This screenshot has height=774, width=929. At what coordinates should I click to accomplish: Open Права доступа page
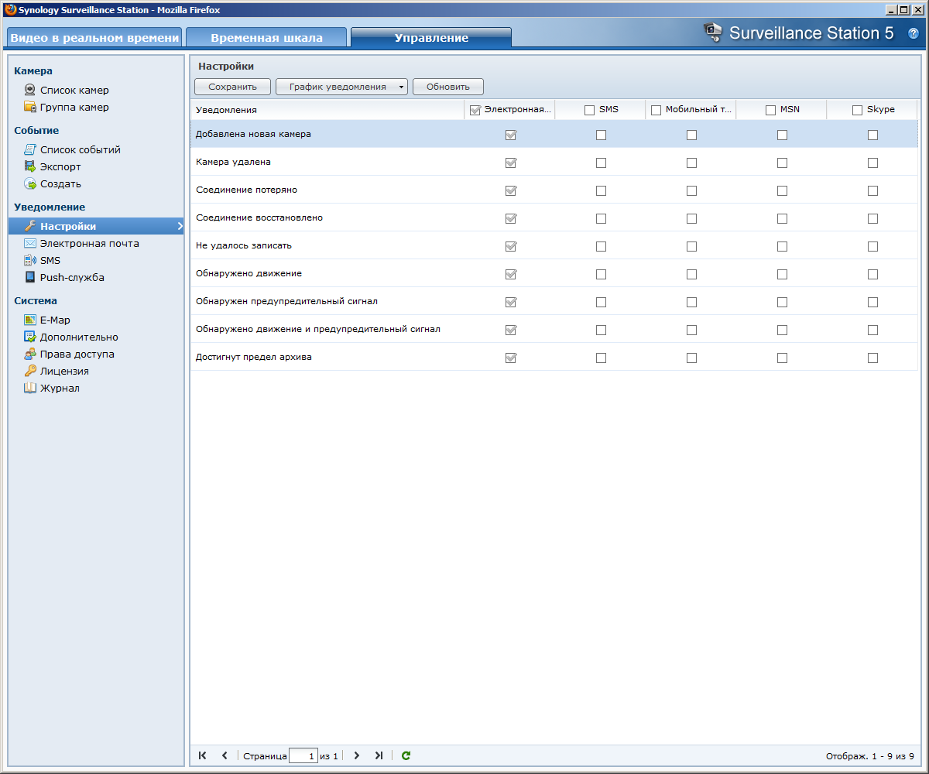[x=77, y=354]
